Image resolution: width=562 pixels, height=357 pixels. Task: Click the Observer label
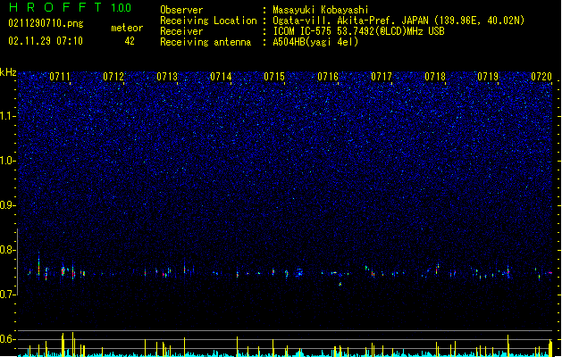click(181, 10)
